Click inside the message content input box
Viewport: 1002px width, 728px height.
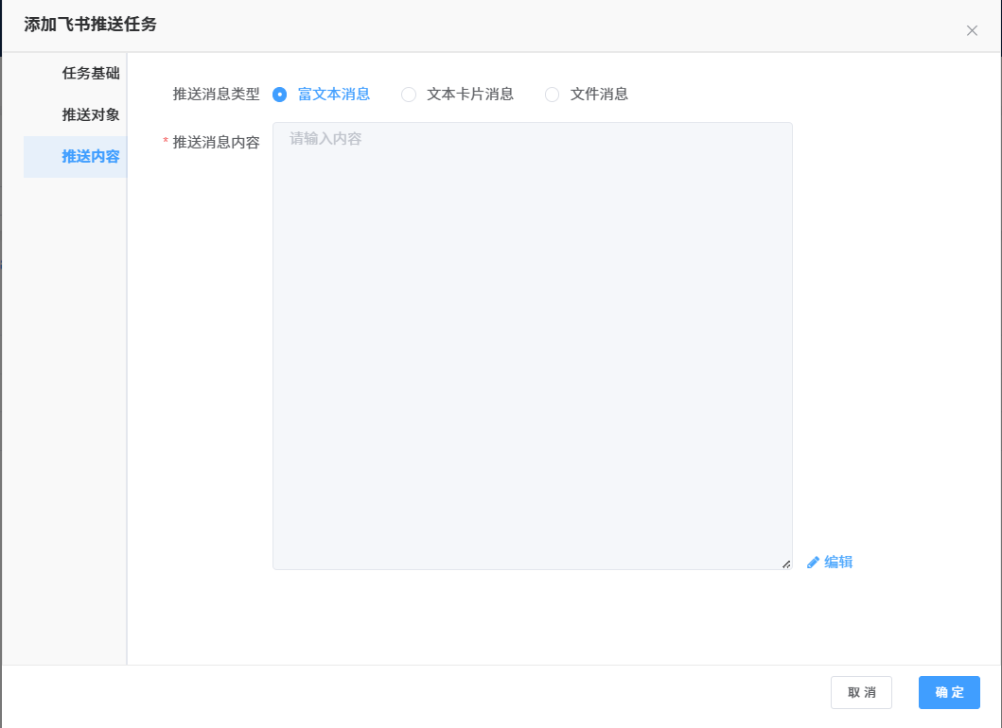[x=532, y=345]
